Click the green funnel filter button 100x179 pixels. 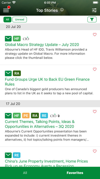[92, 20]
